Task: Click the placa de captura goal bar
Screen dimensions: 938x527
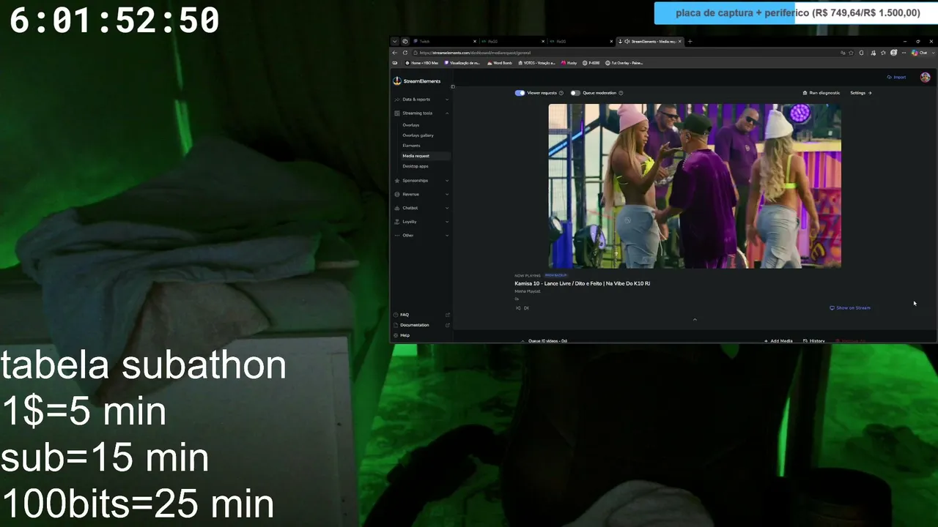Action: (x=794, y=13)
